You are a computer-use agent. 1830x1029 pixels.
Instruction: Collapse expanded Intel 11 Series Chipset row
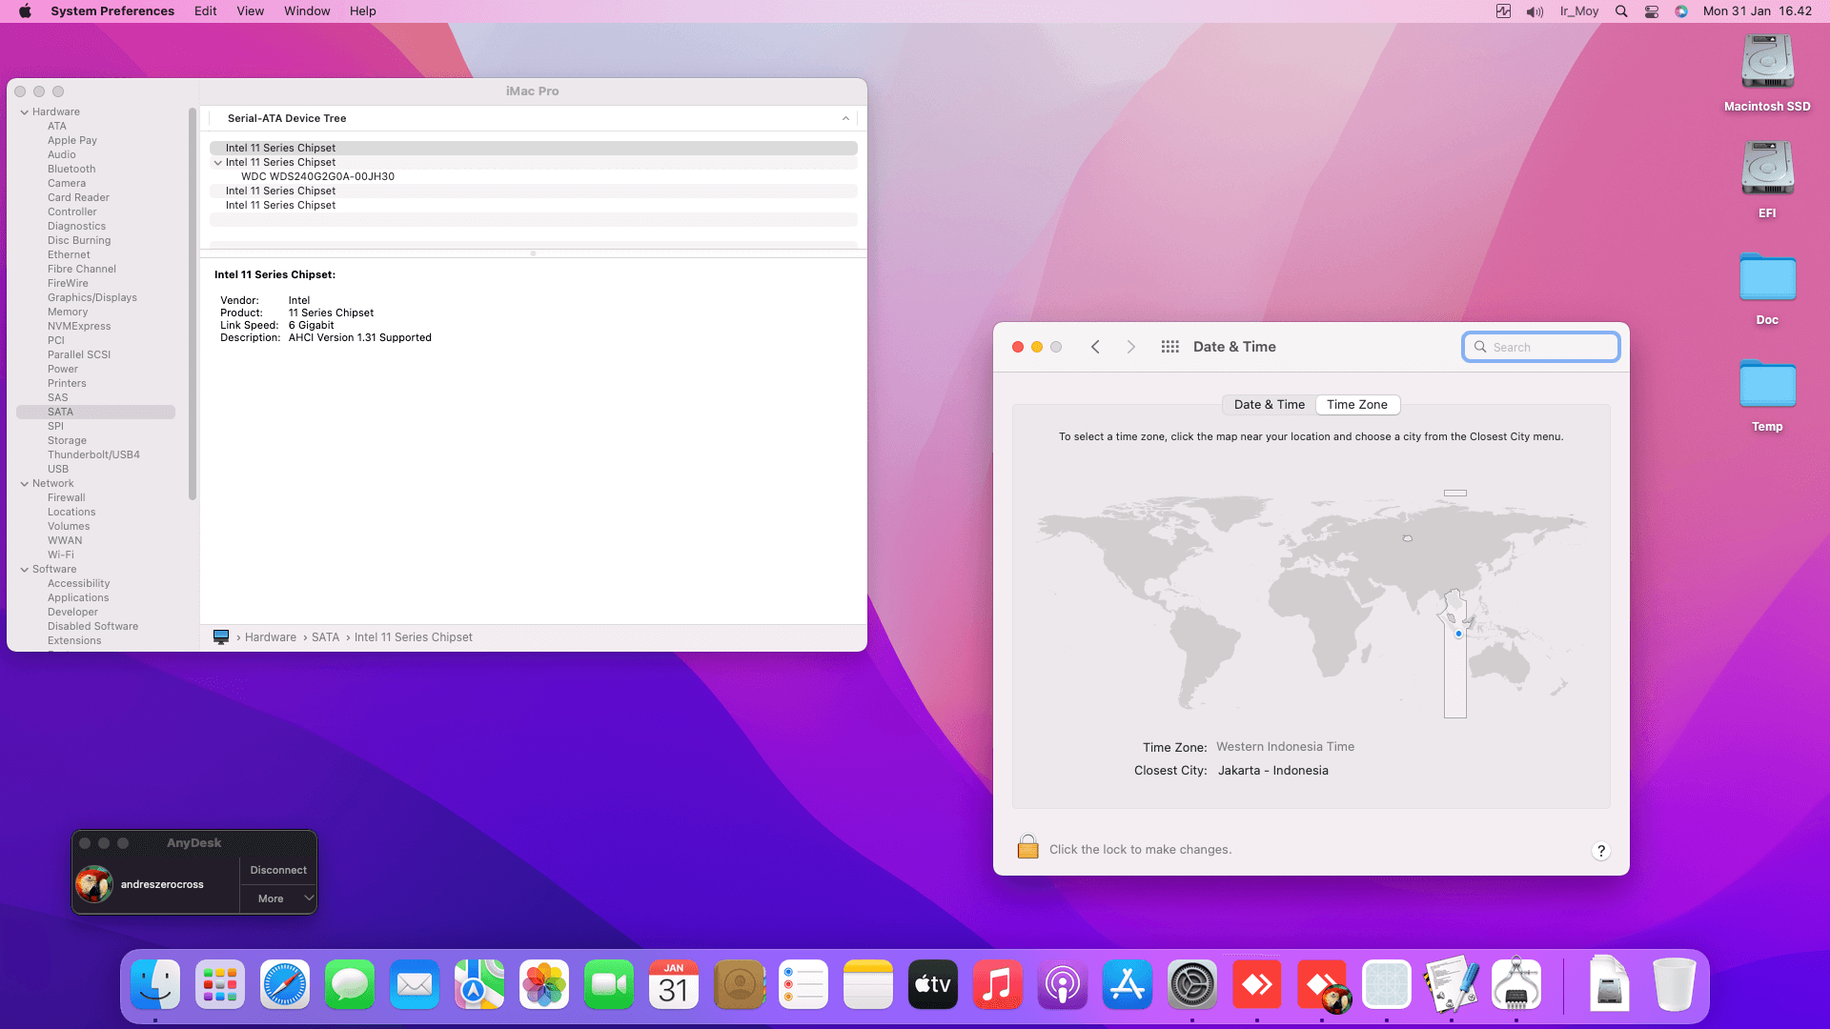(x=218, y=163)
